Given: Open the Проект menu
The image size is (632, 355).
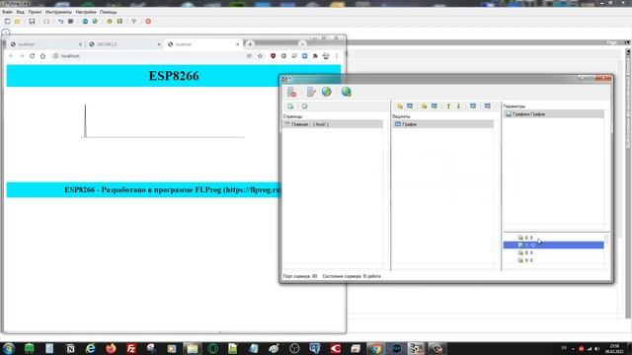Looking at the screenshot, I should pos(36,12).
